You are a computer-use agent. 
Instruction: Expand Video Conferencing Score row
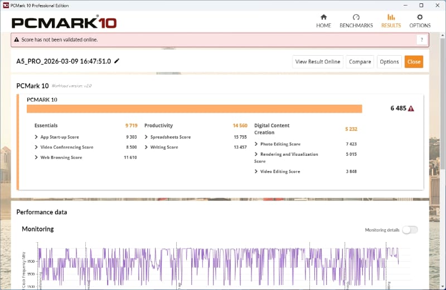click(36, 147)
